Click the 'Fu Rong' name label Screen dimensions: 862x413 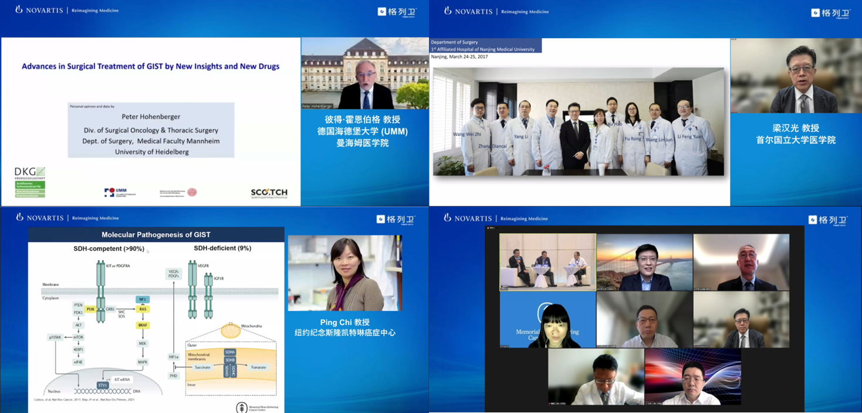[634, 140]
